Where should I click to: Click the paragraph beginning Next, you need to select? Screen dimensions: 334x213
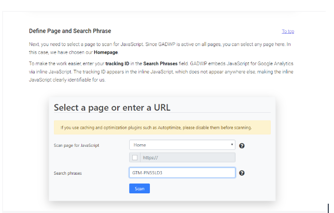pyautogui.click(x=160, y=48)
